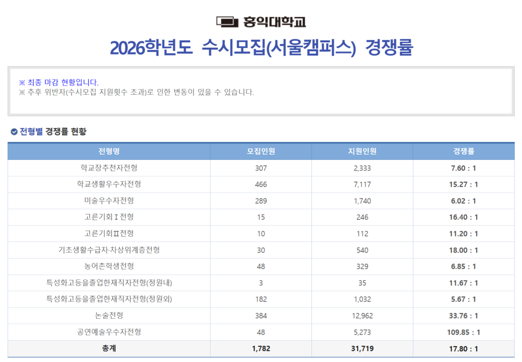The width and height of the screenshot is (522, 362).
Task: Click the 384 recruitment count cell
Action: click(261, 316)
